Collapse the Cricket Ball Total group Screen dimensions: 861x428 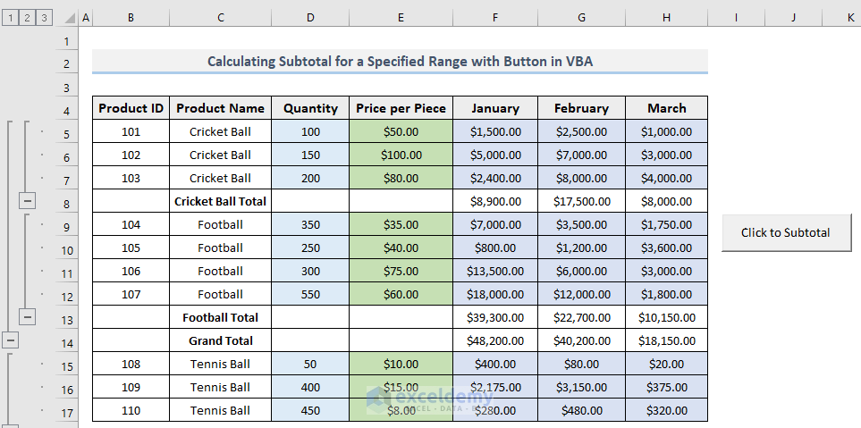pyautogui.click(x=27, y=202)
